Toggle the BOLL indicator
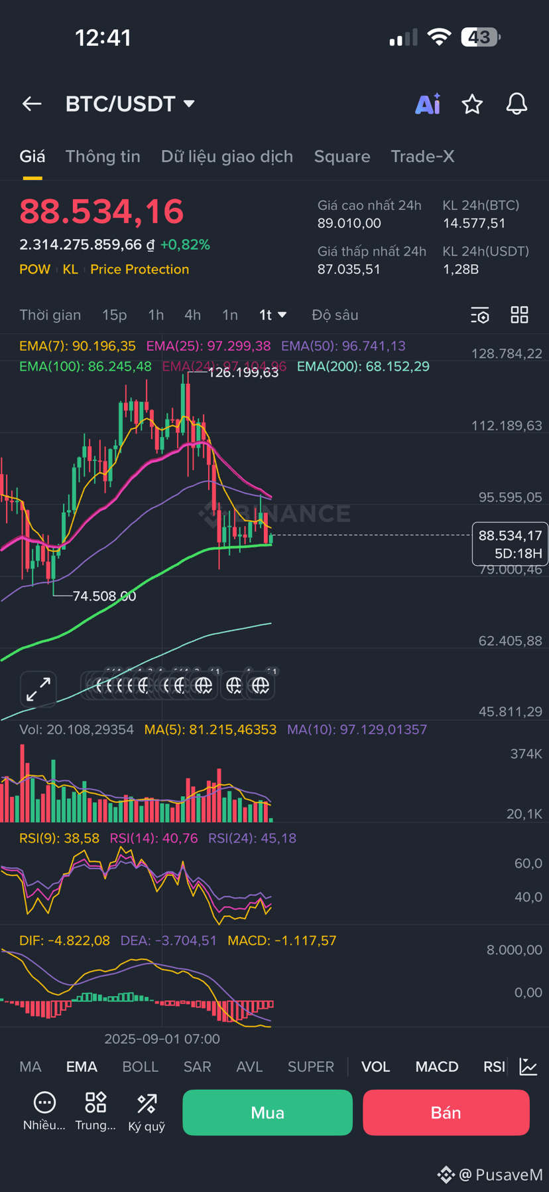 point(141,1066)
